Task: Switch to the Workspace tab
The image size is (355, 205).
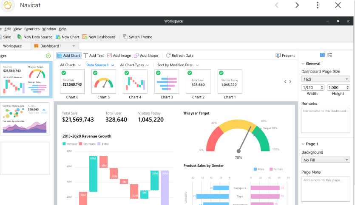Action: click(x=12, y=46)
